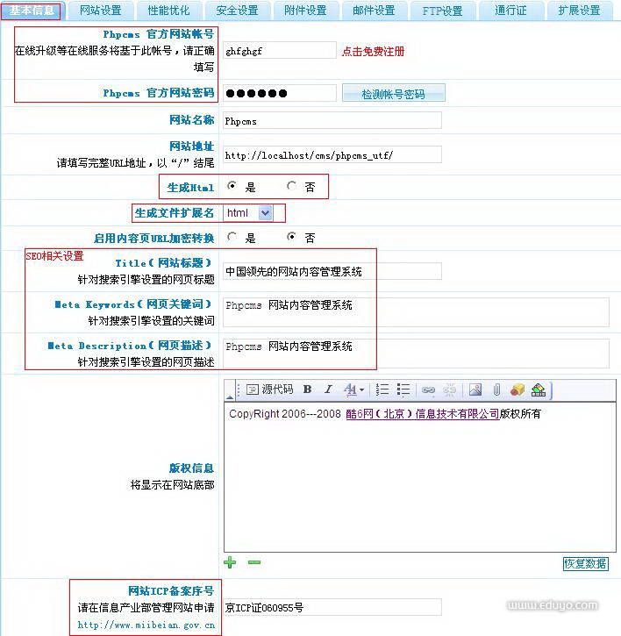Open the text color dropdown arrow
Screen dimensions: 621x636
point(361,389)
